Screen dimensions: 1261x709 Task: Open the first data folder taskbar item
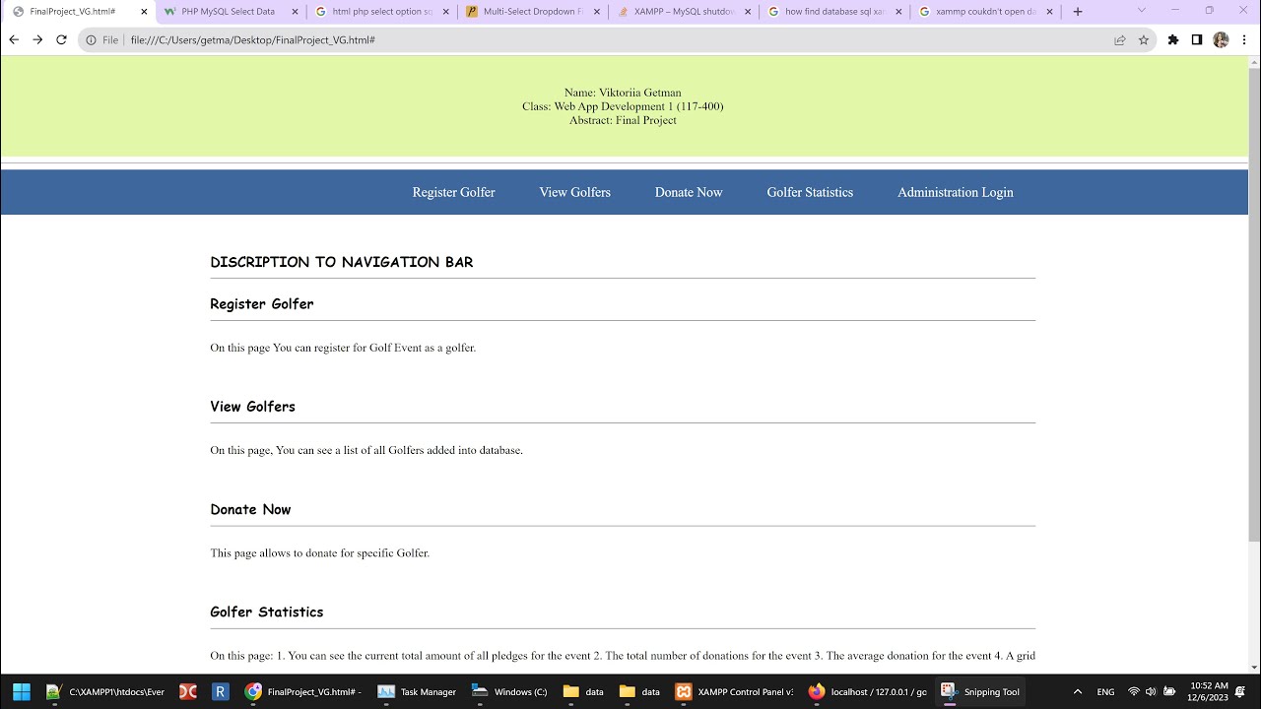pos(584,691)
